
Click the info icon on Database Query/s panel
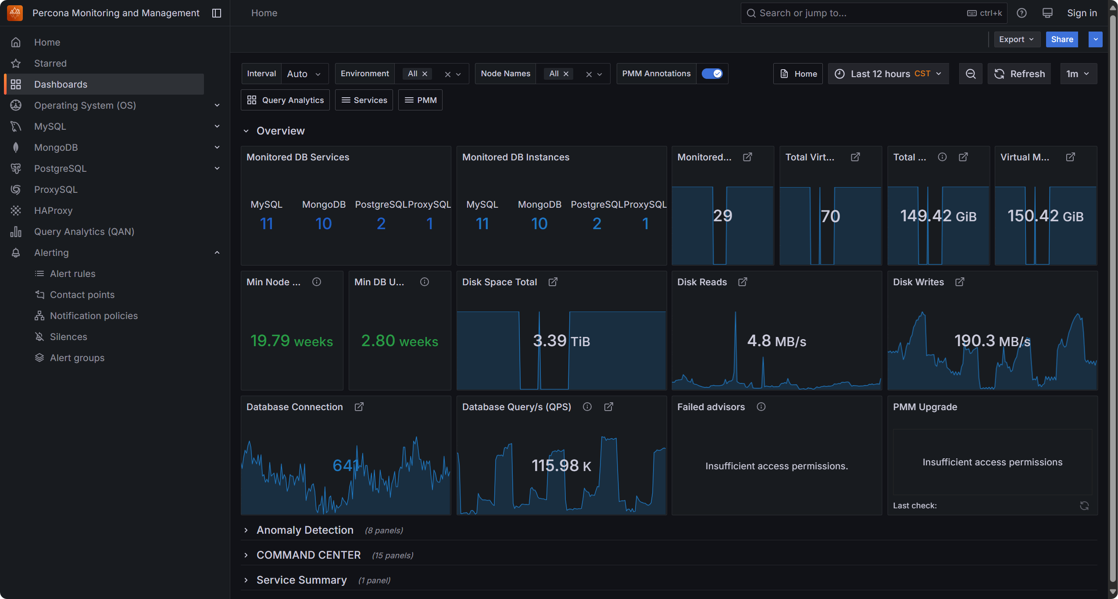tap(587, 407)
